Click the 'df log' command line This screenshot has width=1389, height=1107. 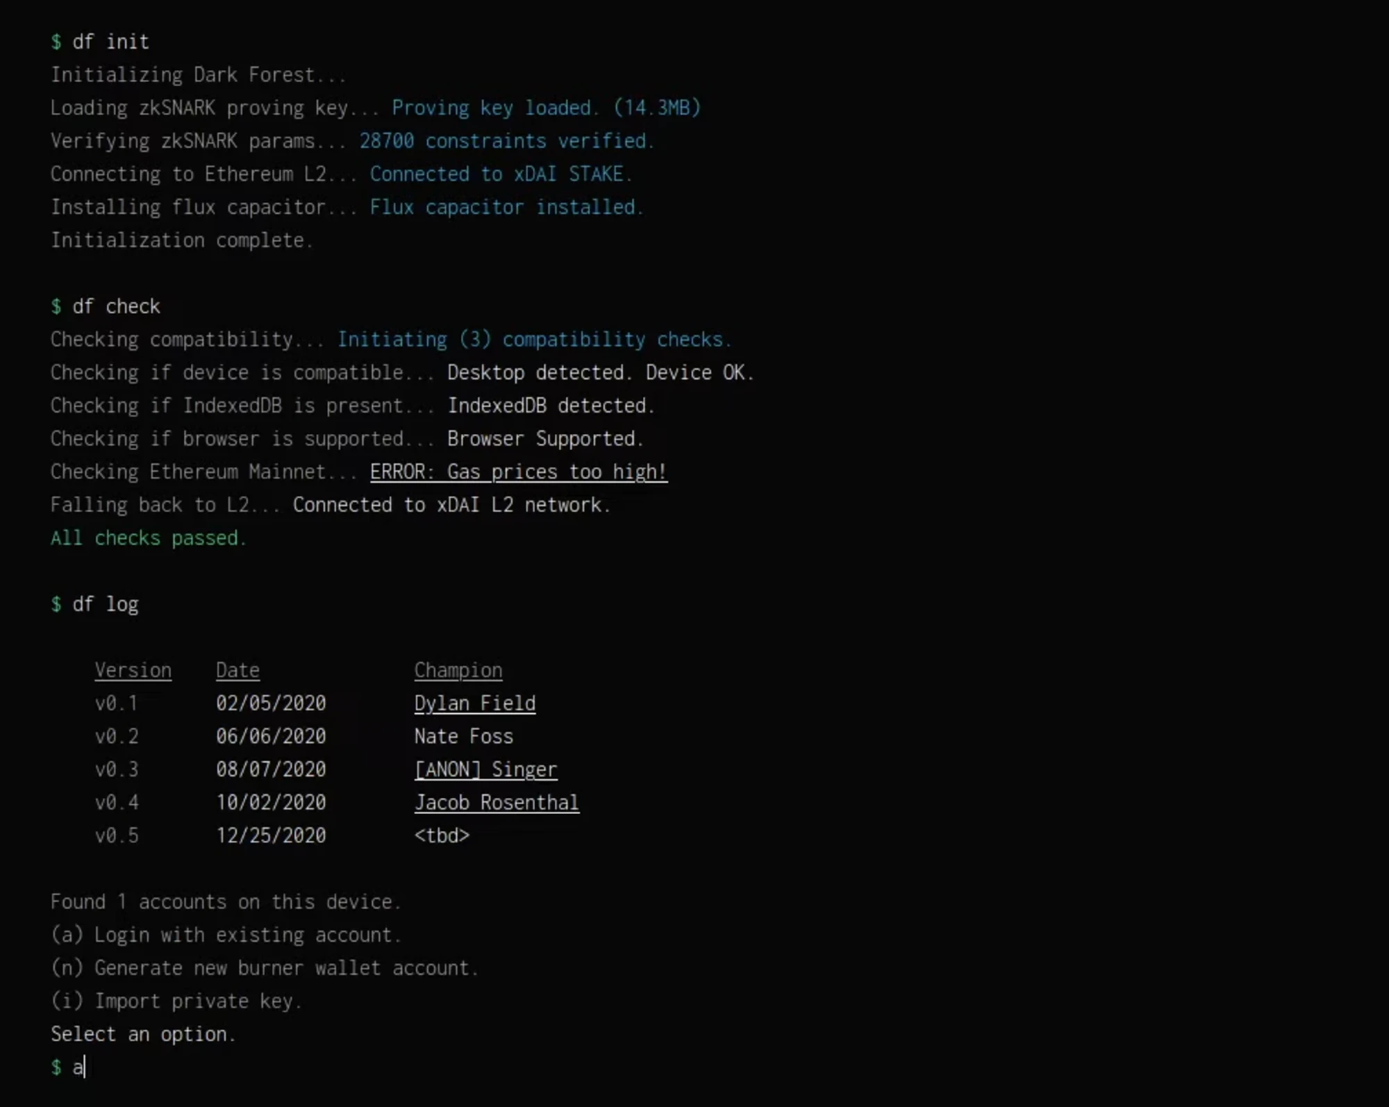105,604
